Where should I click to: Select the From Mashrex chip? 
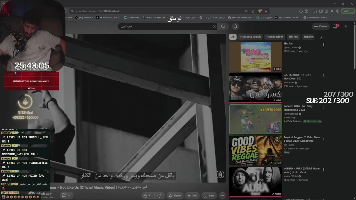[x=275, y=37]
